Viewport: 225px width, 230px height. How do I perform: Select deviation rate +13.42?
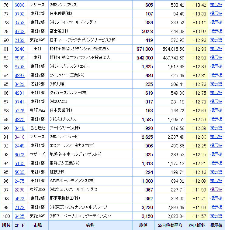coord(199,5)
